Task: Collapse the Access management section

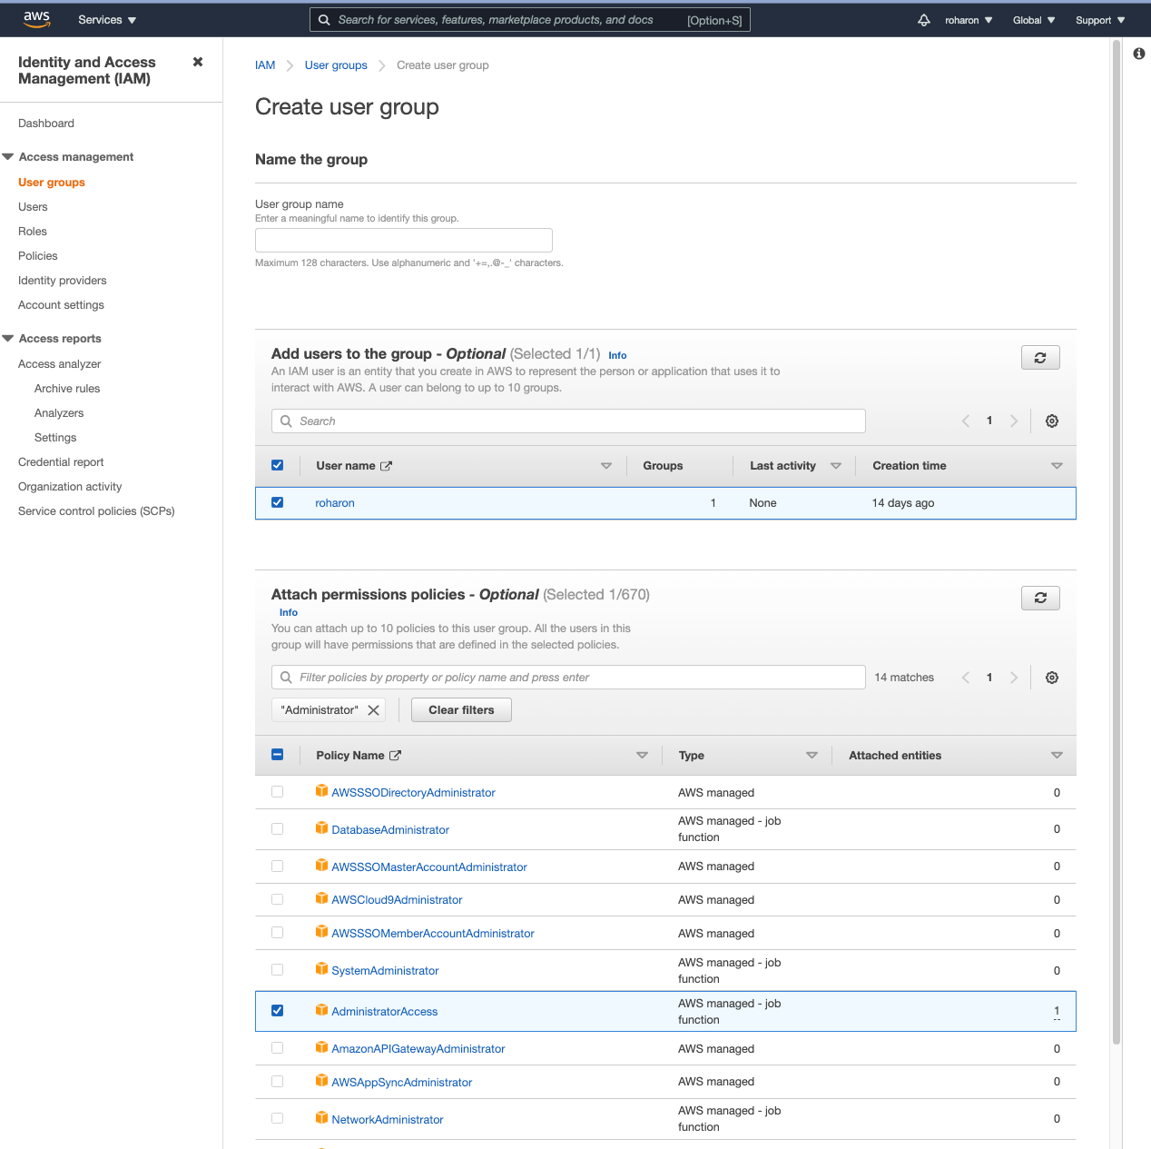Action: tap(8, 157)
